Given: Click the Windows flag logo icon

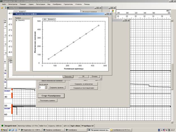Looking at the screenshot, I should click(x=113, y=11).
